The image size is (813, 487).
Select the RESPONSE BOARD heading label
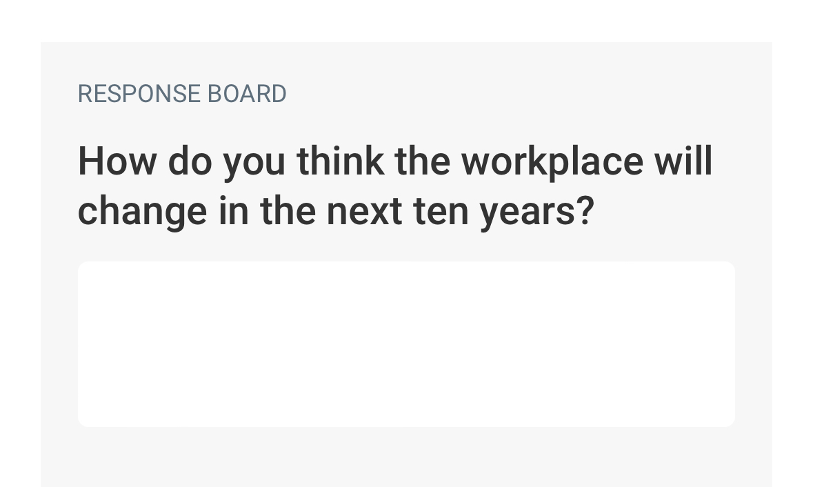pyautogui.click(x=181, y=93)
